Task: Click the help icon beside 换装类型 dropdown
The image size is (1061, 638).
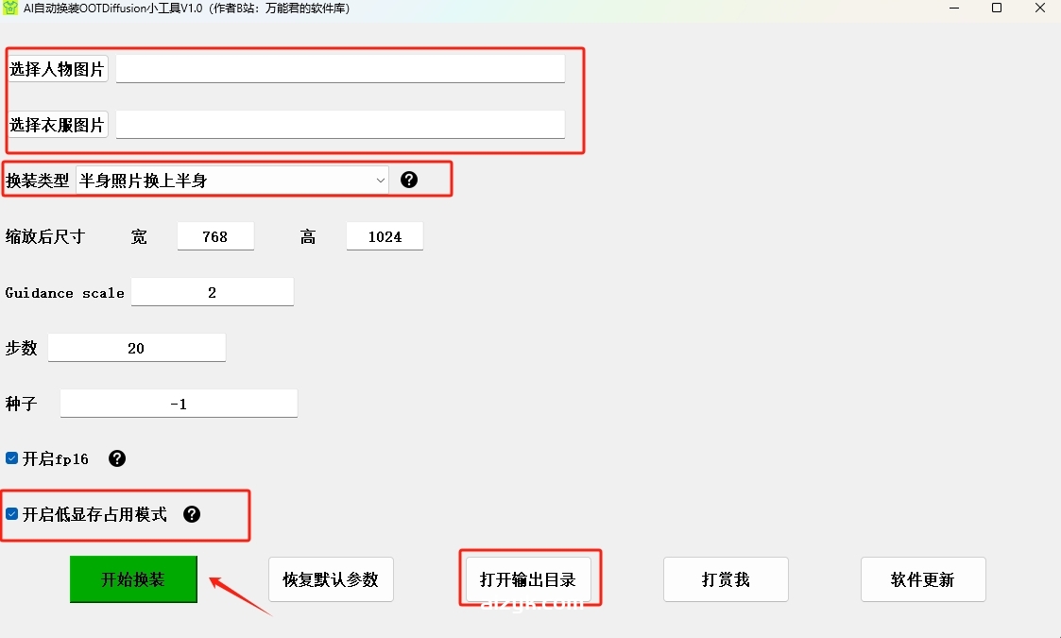Action: click(408, 179)
